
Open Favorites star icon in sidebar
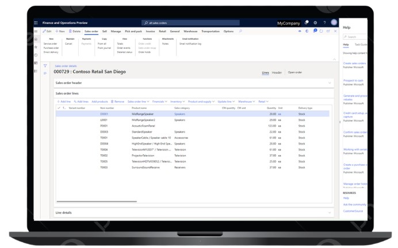[36, 47]
